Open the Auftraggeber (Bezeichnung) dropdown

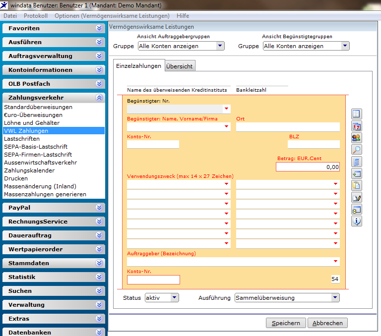pyautogui.click(x=335, y=262)
